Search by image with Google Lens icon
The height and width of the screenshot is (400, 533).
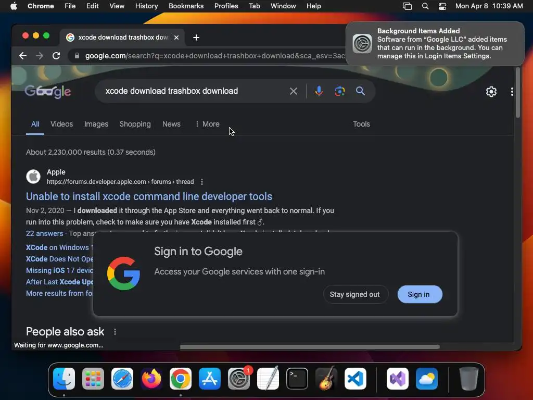pos(339,91)
